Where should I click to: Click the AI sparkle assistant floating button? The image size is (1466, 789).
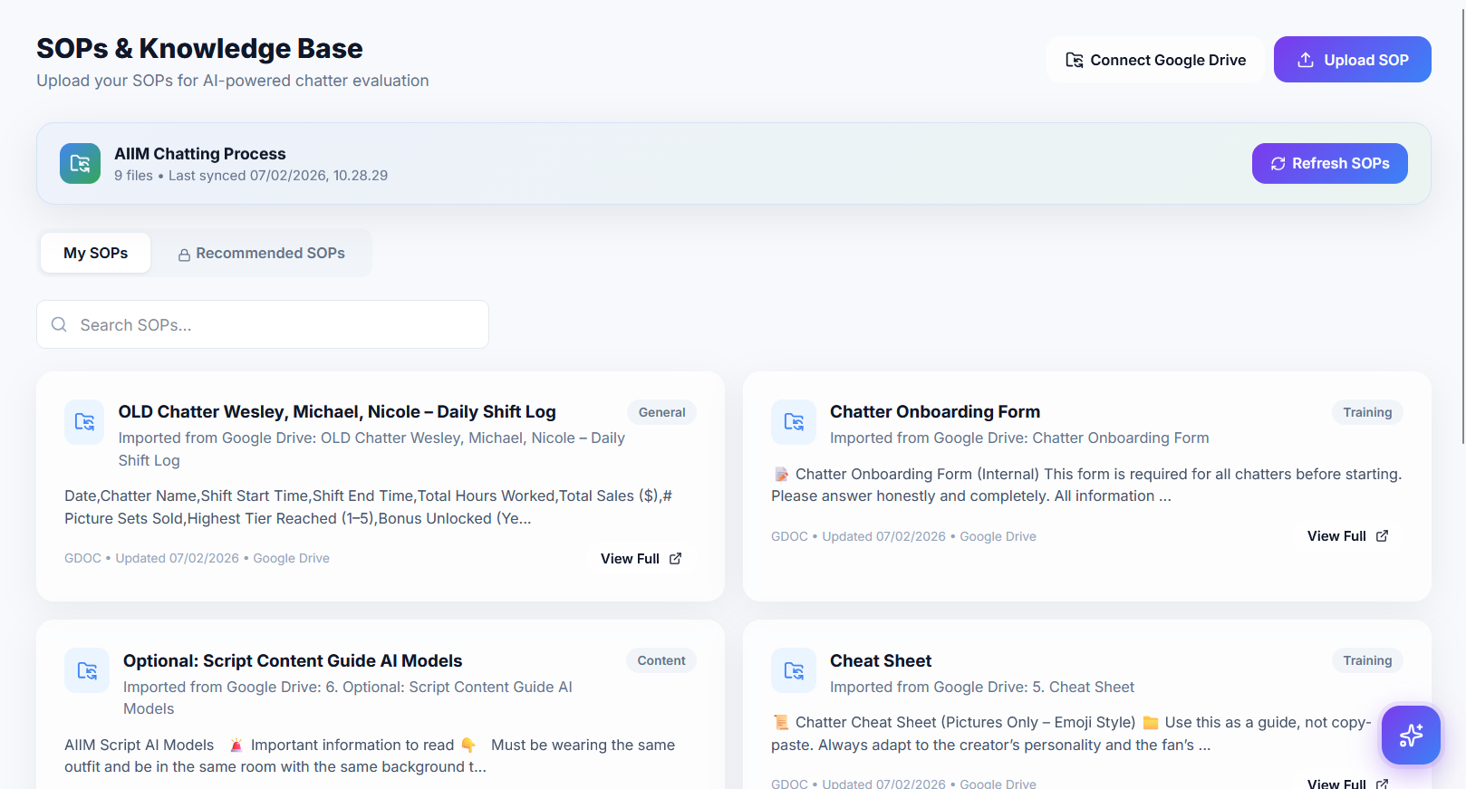click(1411, 735)
